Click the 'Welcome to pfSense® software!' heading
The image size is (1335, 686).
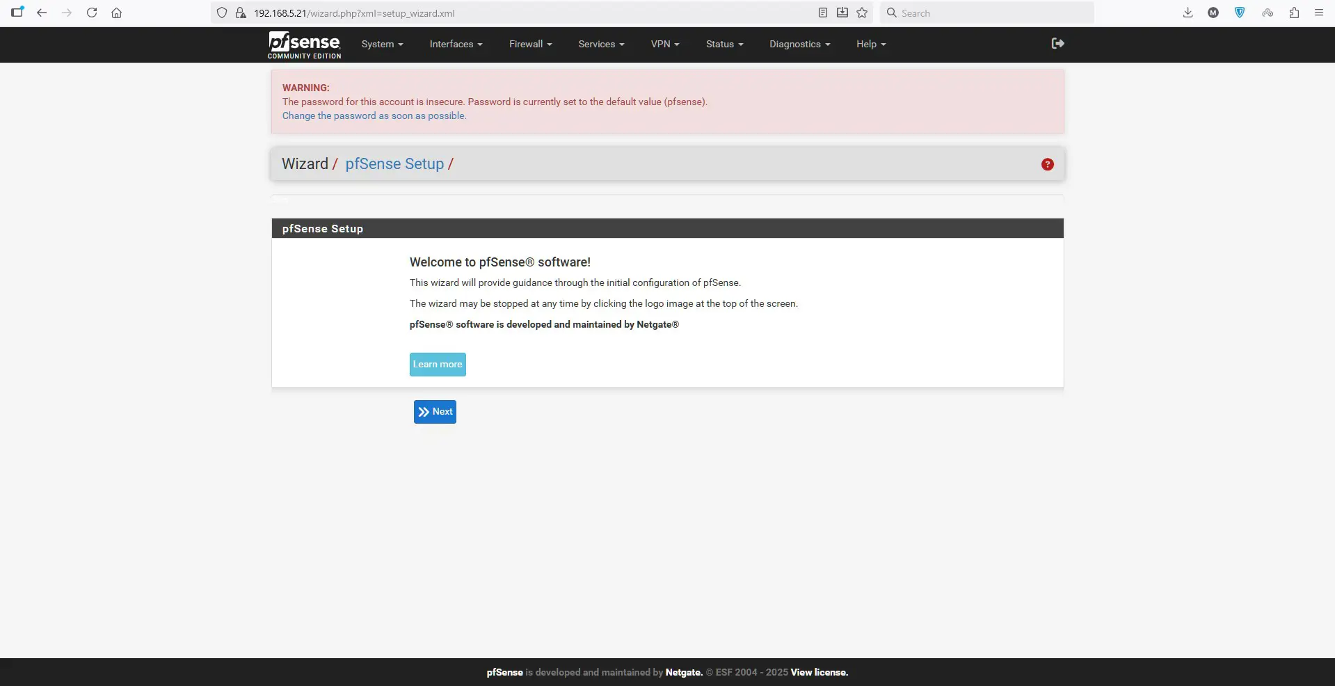(499, 262)
